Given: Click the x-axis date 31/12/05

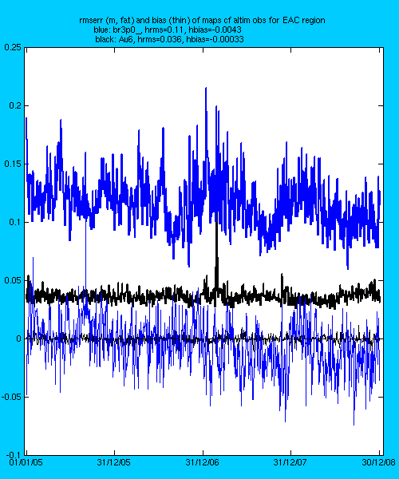Looking at the screenshot, I should [x=114, y=462].
